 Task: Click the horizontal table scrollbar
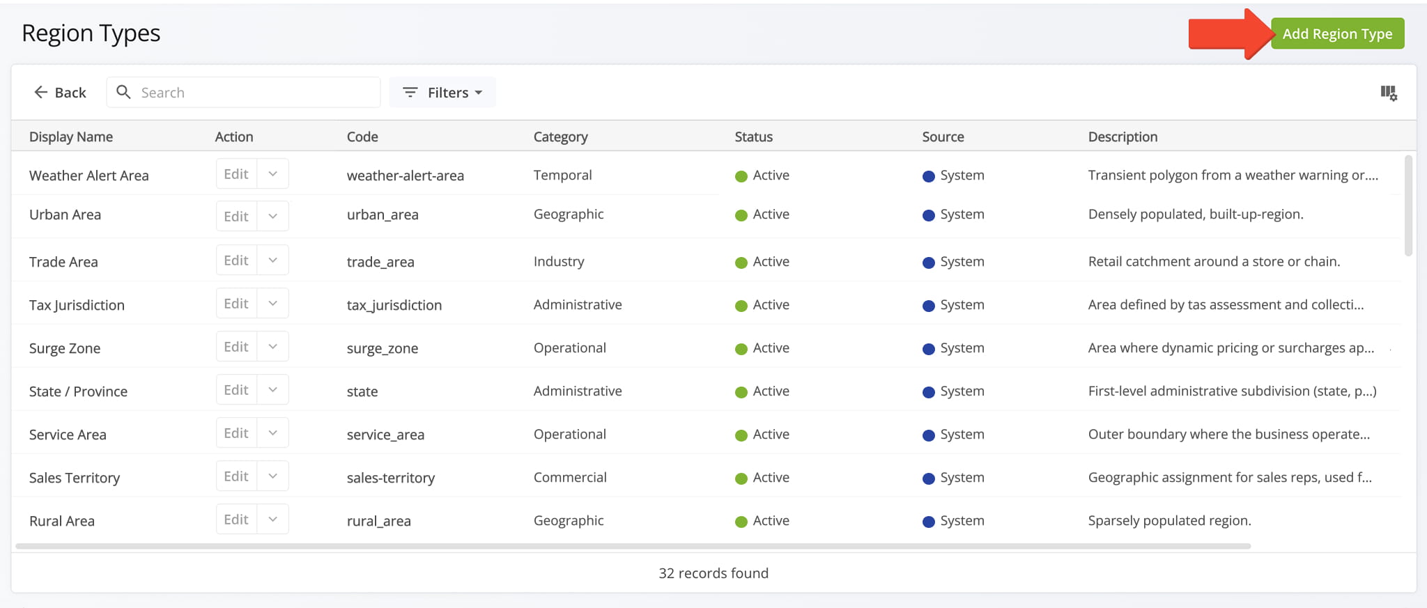[633, 546]
